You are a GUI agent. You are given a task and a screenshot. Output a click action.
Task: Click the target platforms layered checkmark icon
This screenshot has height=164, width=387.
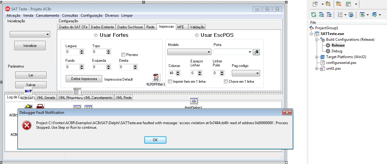(x=375, y=14)
